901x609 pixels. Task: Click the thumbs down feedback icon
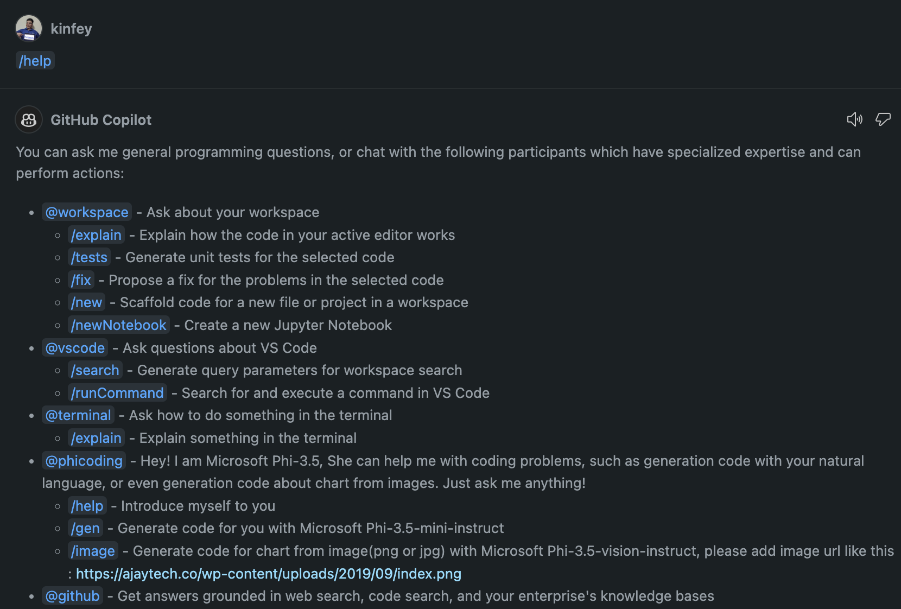pyautogui.click(x=883, y=119)
